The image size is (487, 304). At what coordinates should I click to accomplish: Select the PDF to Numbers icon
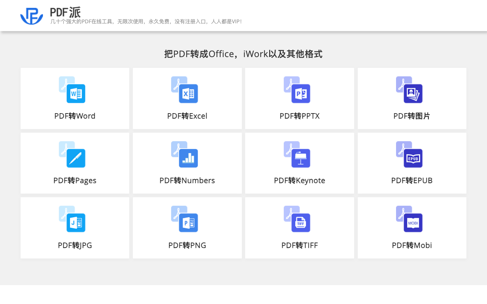(184, 154)
